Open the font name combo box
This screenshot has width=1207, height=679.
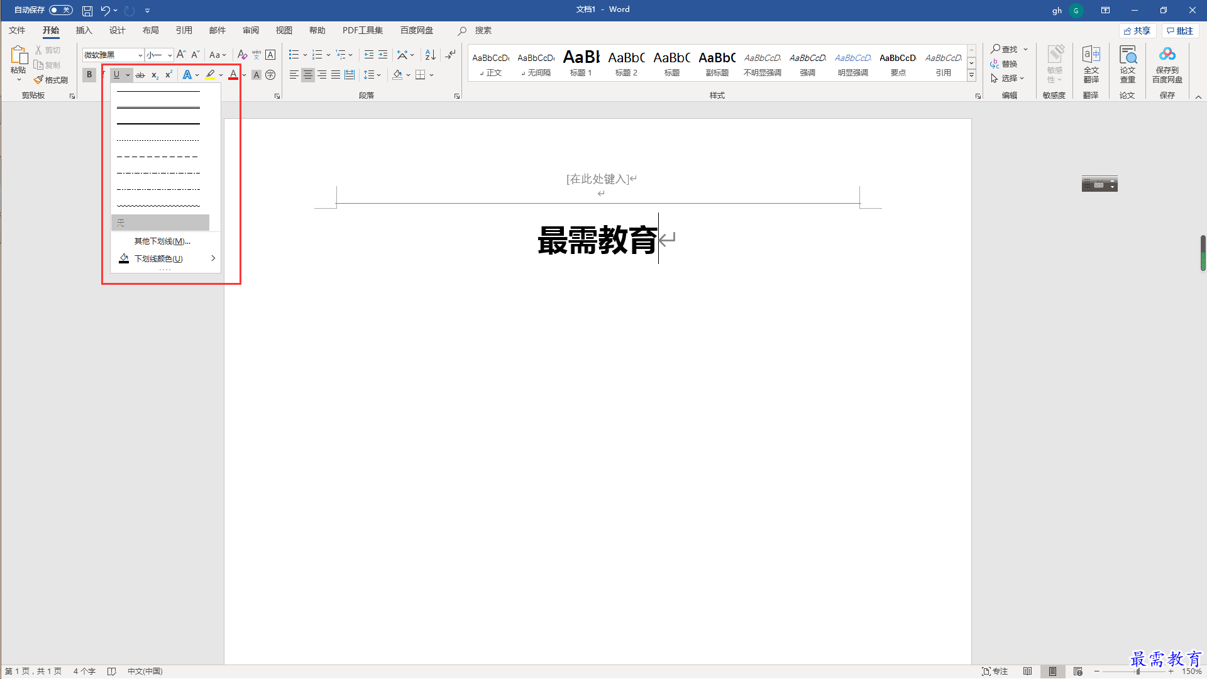pyautogui.click(x=113, y=55)
